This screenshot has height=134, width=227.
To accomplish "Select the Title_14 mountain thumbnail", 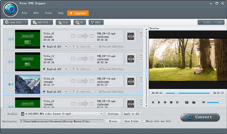I will [x=28, y=84].
